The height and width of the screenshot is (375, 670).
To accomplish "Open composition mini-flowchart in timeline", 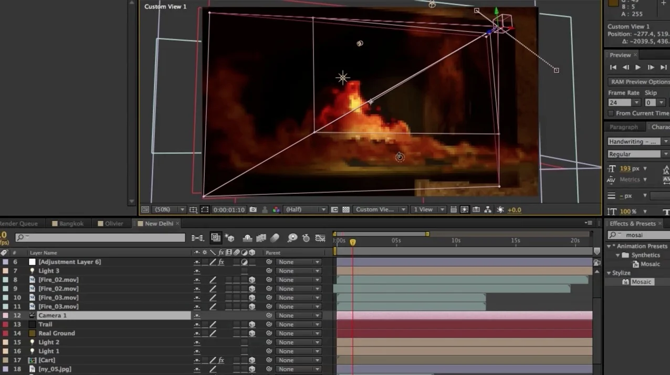I will (197, 238).
